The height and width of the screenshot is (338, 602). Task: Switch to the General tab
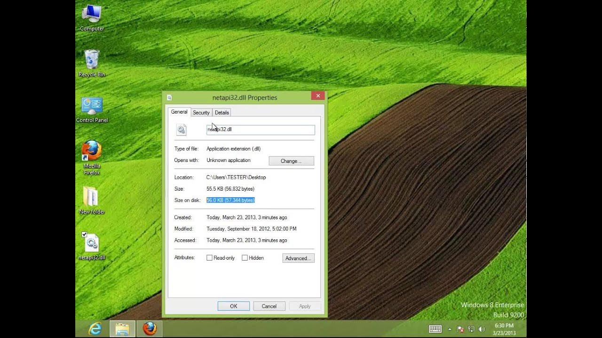coord(179,112)
